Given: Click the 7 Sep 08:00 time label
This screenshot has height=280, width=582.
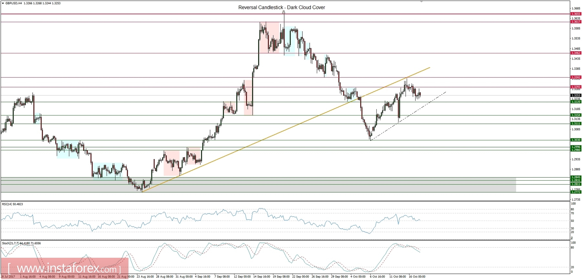Looking at the screenshot, I should pos(222,276).
